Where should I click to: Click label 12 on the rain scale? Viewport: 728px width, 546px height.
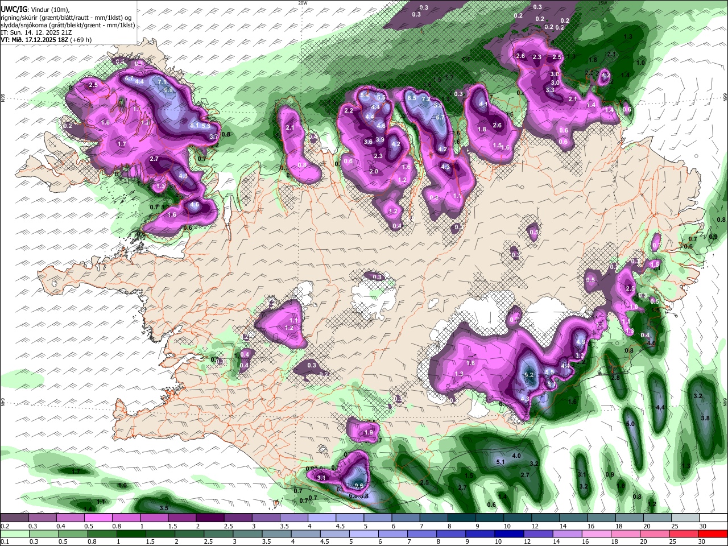[527, 541]
